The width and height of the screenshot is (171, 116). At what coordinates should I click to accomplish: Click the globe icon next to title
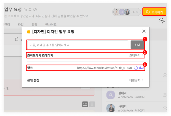click(x=35, y=10)
